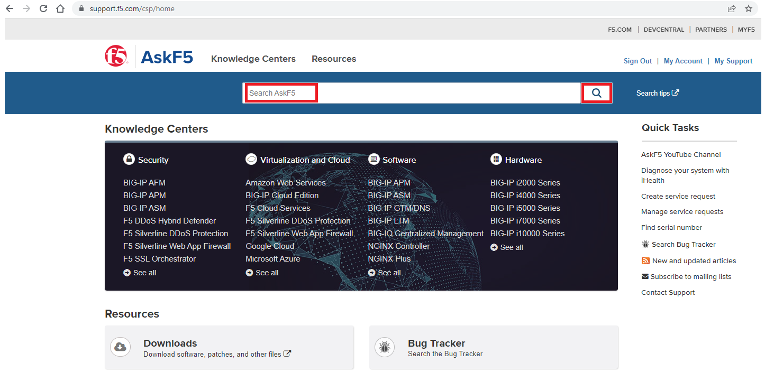Open Manage service requests link

click(682, 211)
